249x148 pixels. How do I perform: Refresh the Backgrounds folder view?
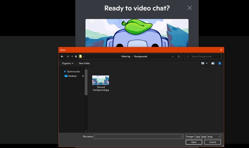point(179,57)
